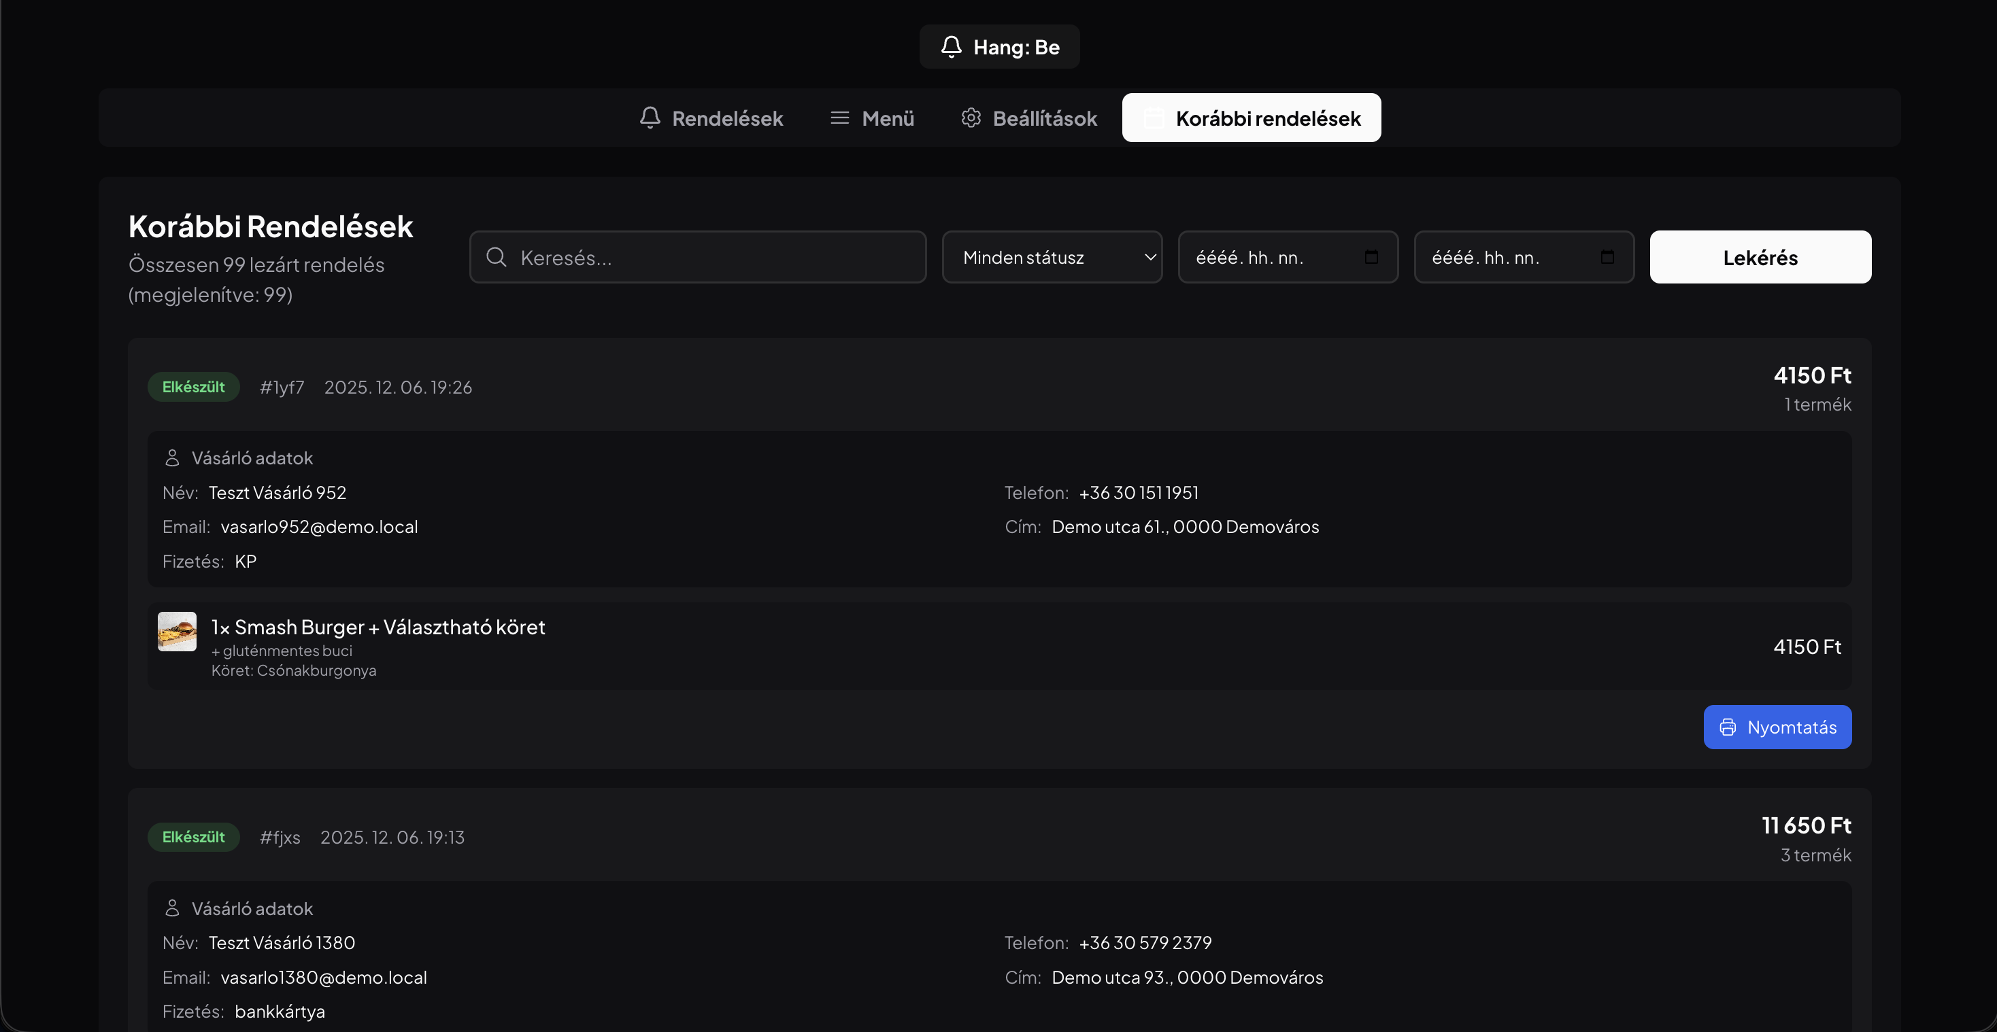
Task: Click the gear icon next to Beállítások
Action: click(971, 118)
